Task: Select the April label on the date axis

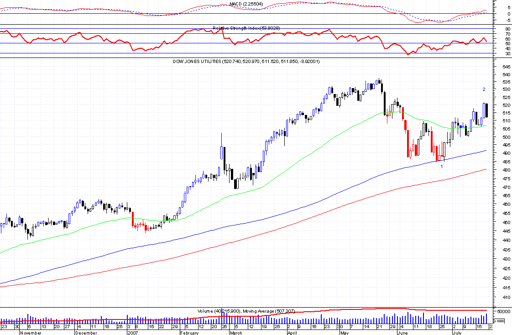Action: pos(292,333)
